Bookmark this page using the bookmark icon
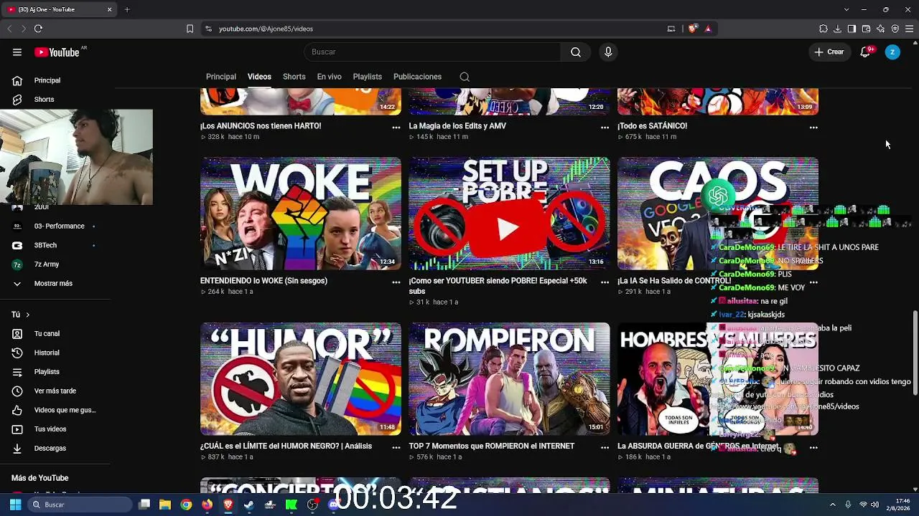This screenshot has width=919, height=516. pyautogui.click(x=190, y=29)
